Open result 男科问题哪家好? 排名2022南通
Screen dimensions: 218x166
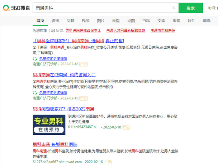click(x=64, y=109)
